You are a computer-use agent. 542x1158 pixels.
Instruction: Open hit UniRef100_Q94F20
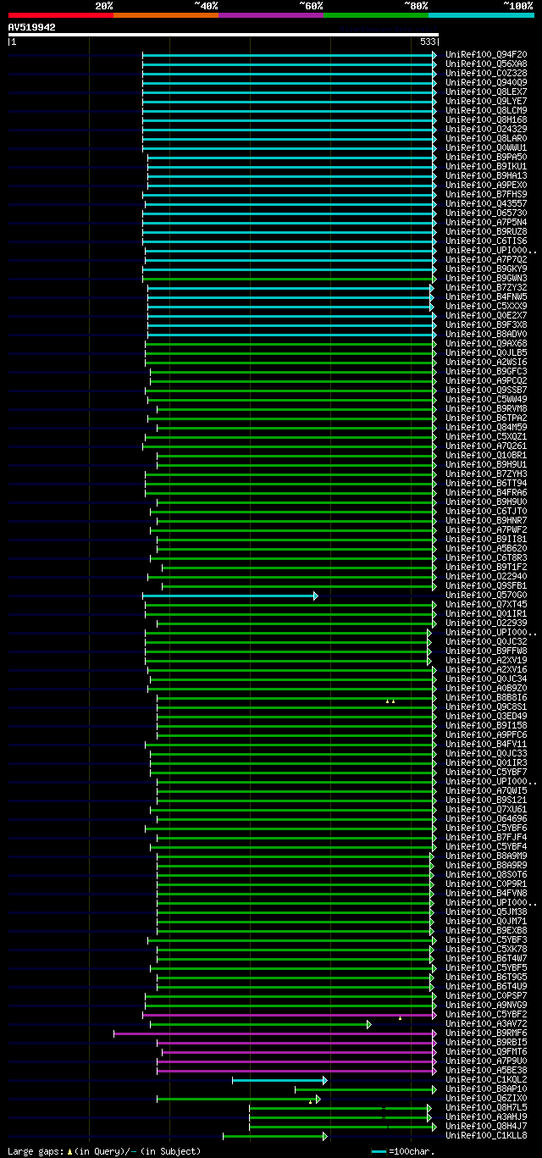tap(486, 54)
